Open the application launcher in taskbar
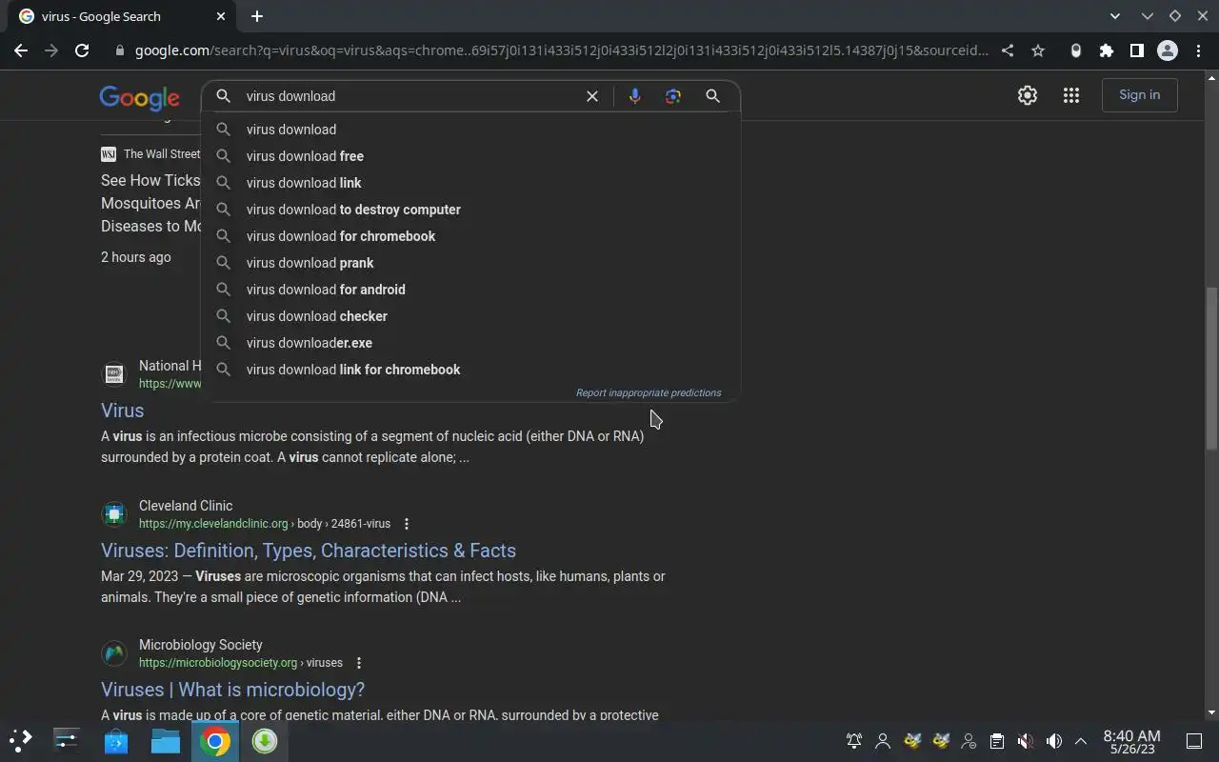Viewport: 1219px width, 762px height. coord(21,740)
